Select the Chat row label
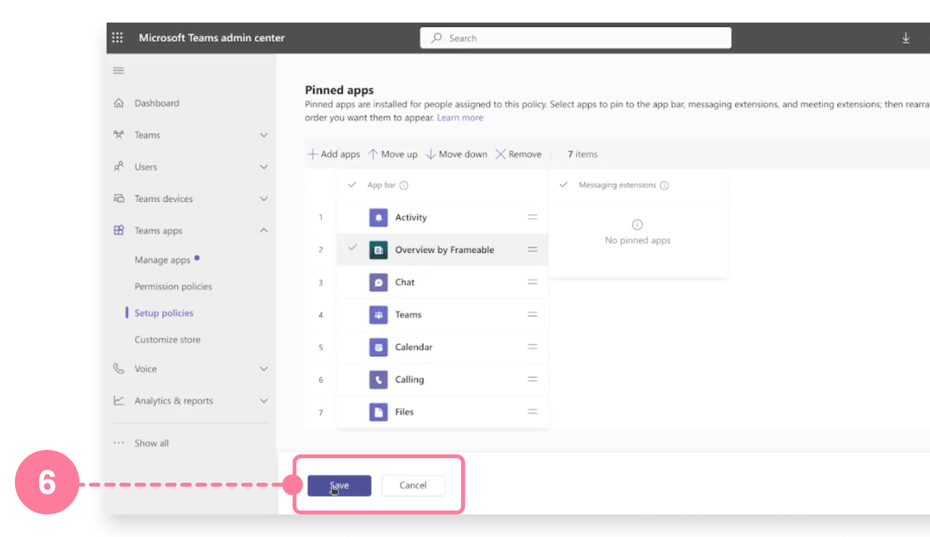Viewport: 930px width, 537px height. pyautogui.click(x=405, y=282)
